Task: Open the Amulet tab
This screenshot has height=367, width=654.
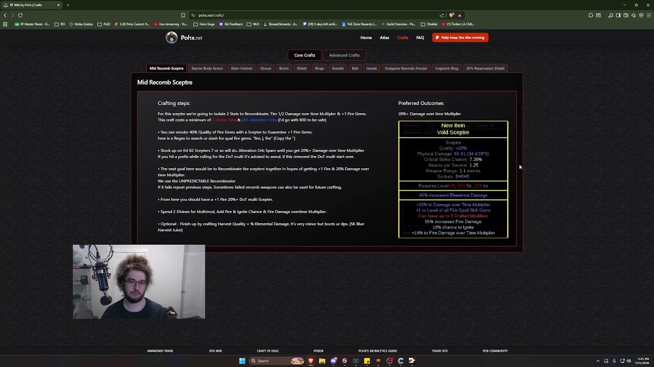Action: 338,68
